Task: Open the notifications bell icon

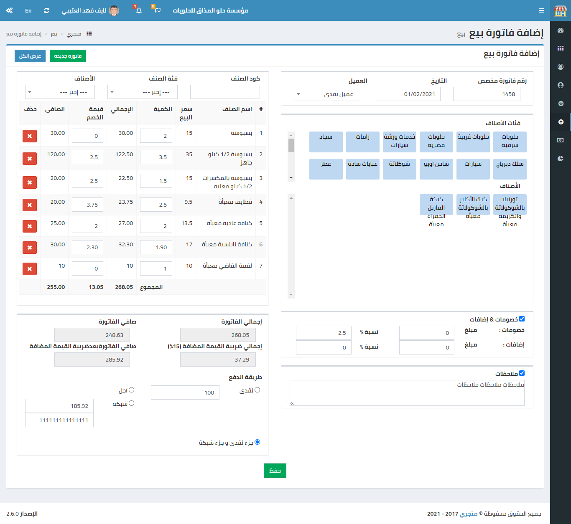Action: click(x=139, y=10)
